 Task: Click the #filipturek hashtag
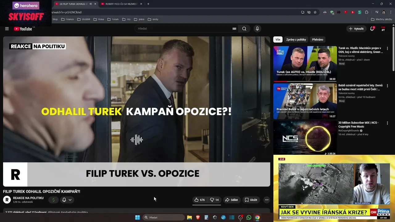click(54, 212)
